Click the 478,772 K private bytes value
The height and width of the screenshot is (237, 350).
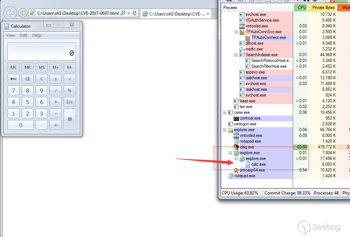pos(327,147)
